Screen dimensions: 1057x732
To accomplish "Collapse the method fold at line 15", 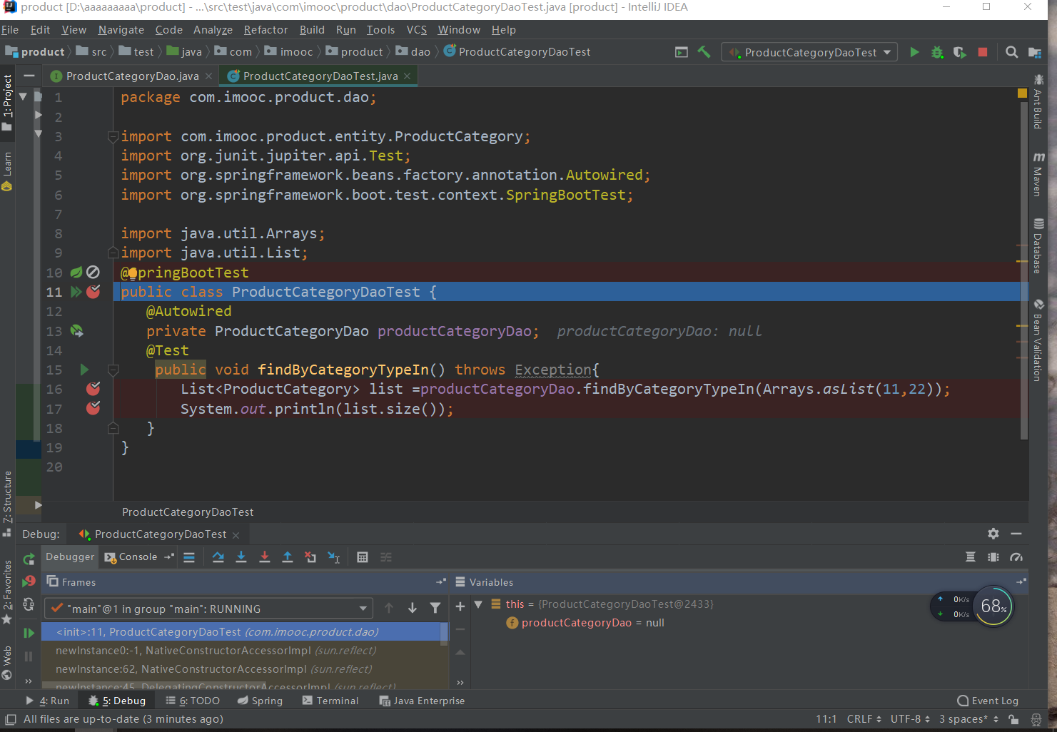I will (x=113, y=370).
